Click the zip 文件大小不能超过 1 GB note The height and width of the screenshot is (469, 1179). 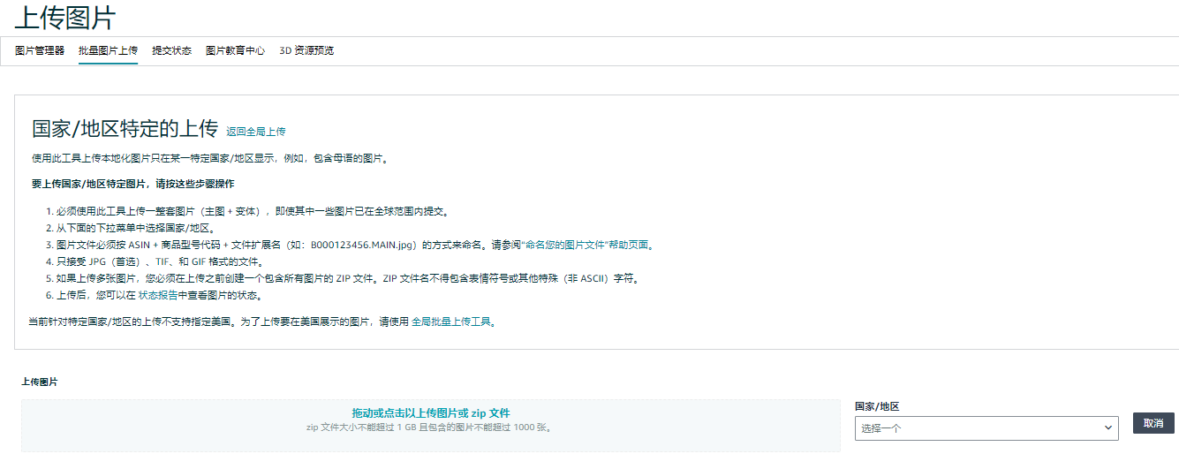click(430, 427)
